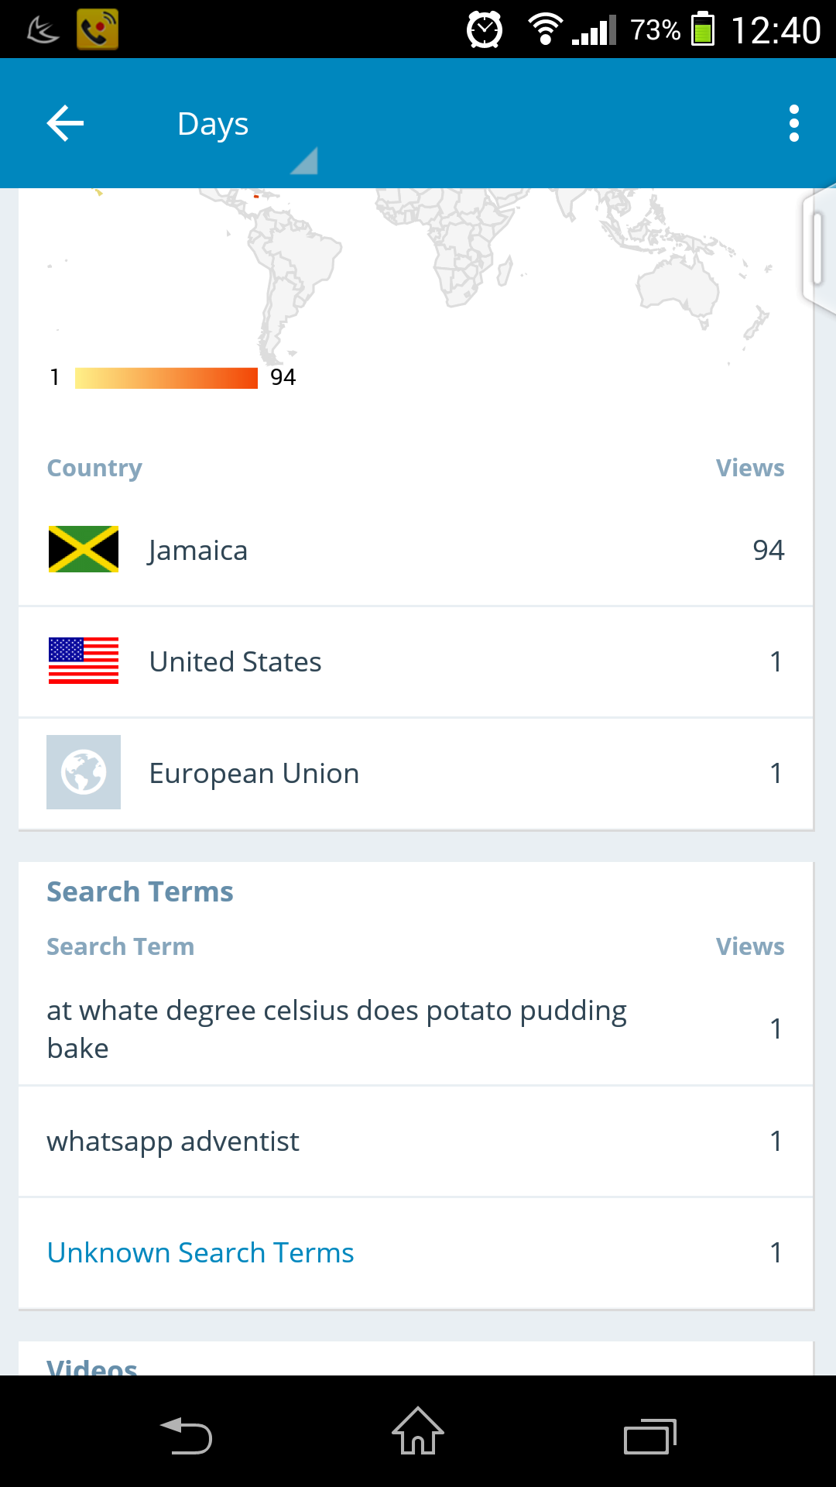Open Unknown Search Terms link
Viewport: 836px width, 1487px height.
pyautogui.click(x=200, y=1253)
